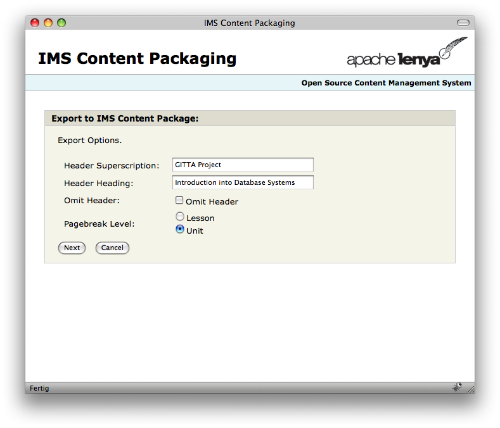This screenshot has height=428, width=500.
Task: Click the IMS Content Packaging page heading
Action: point(137,59)
